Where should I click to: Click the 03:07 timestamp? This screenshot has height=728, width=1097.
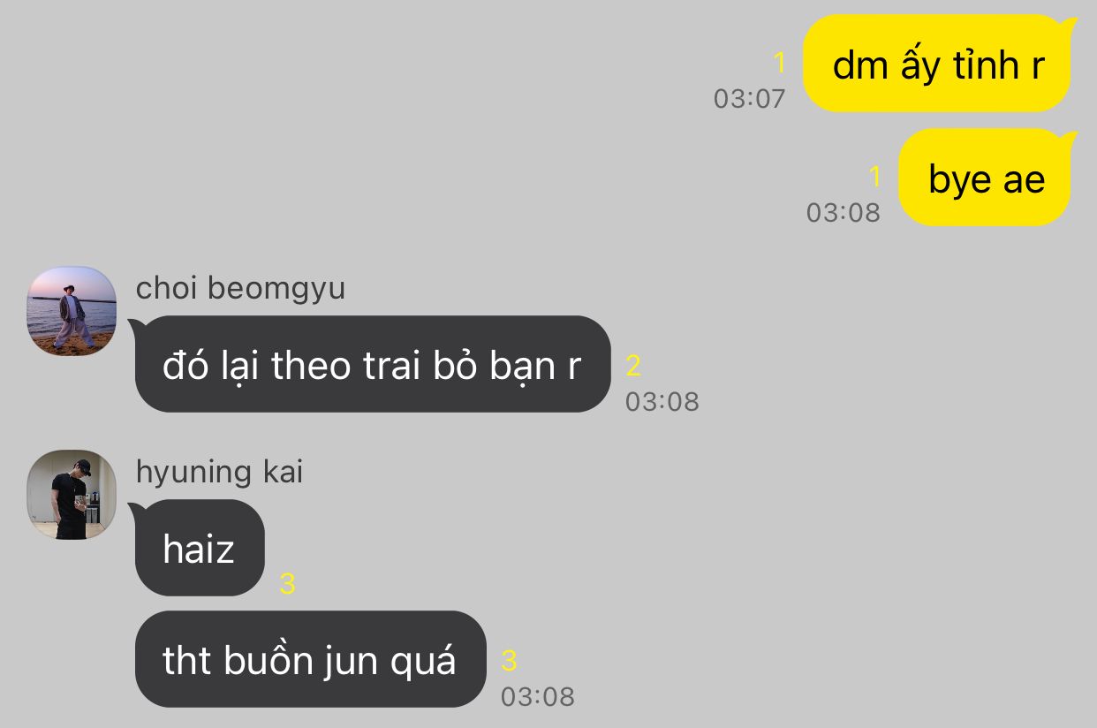coord(749,98)
